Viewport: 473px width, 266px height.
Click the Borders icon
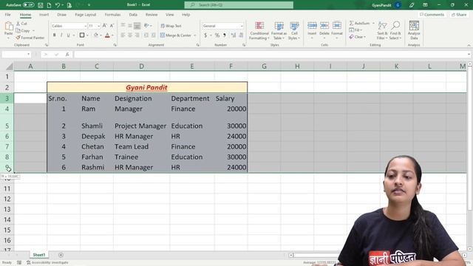(x=82, y=35)
